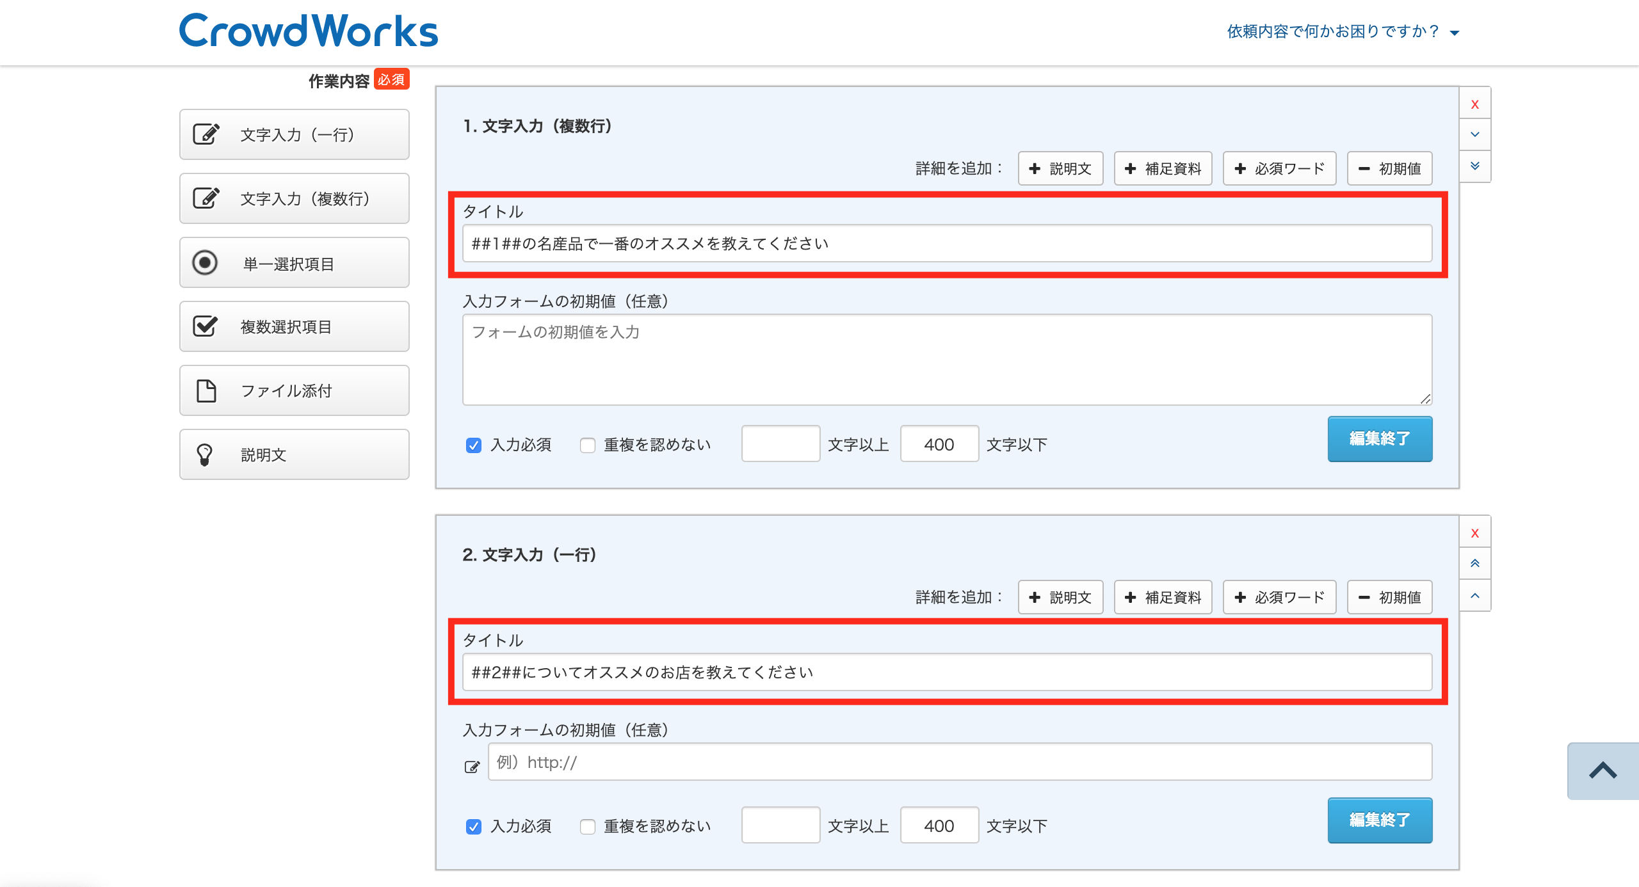The width and height of the screenshot is (1639, 887).
Task: Add a 単一選択項目 question type
Action: pos(295,263)
